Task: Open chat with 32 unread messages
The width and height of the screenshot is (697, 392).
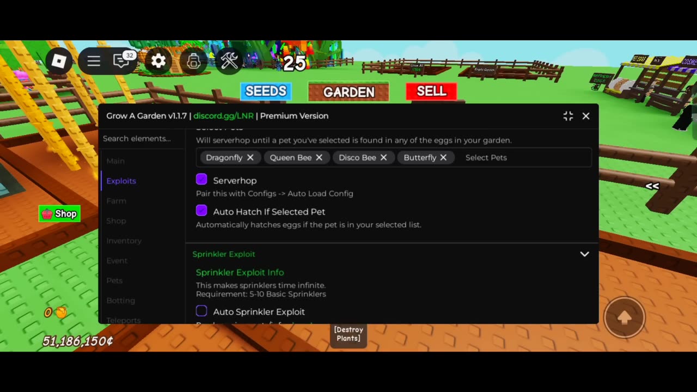Action: tap(122, 60)
